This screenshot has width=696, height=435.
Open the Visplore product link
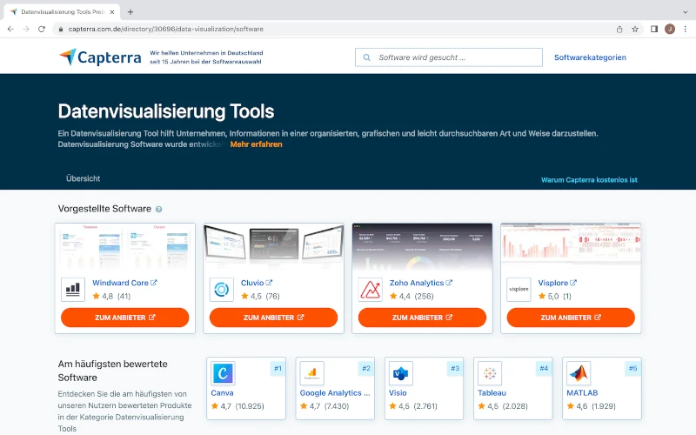(557, 283)
